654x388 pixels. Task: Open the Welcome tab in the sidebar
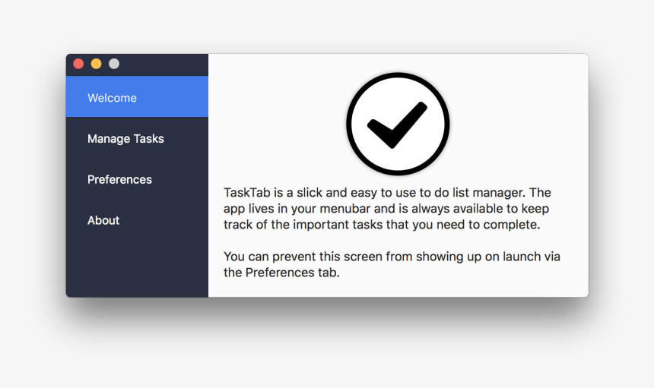tap(112, 98)
